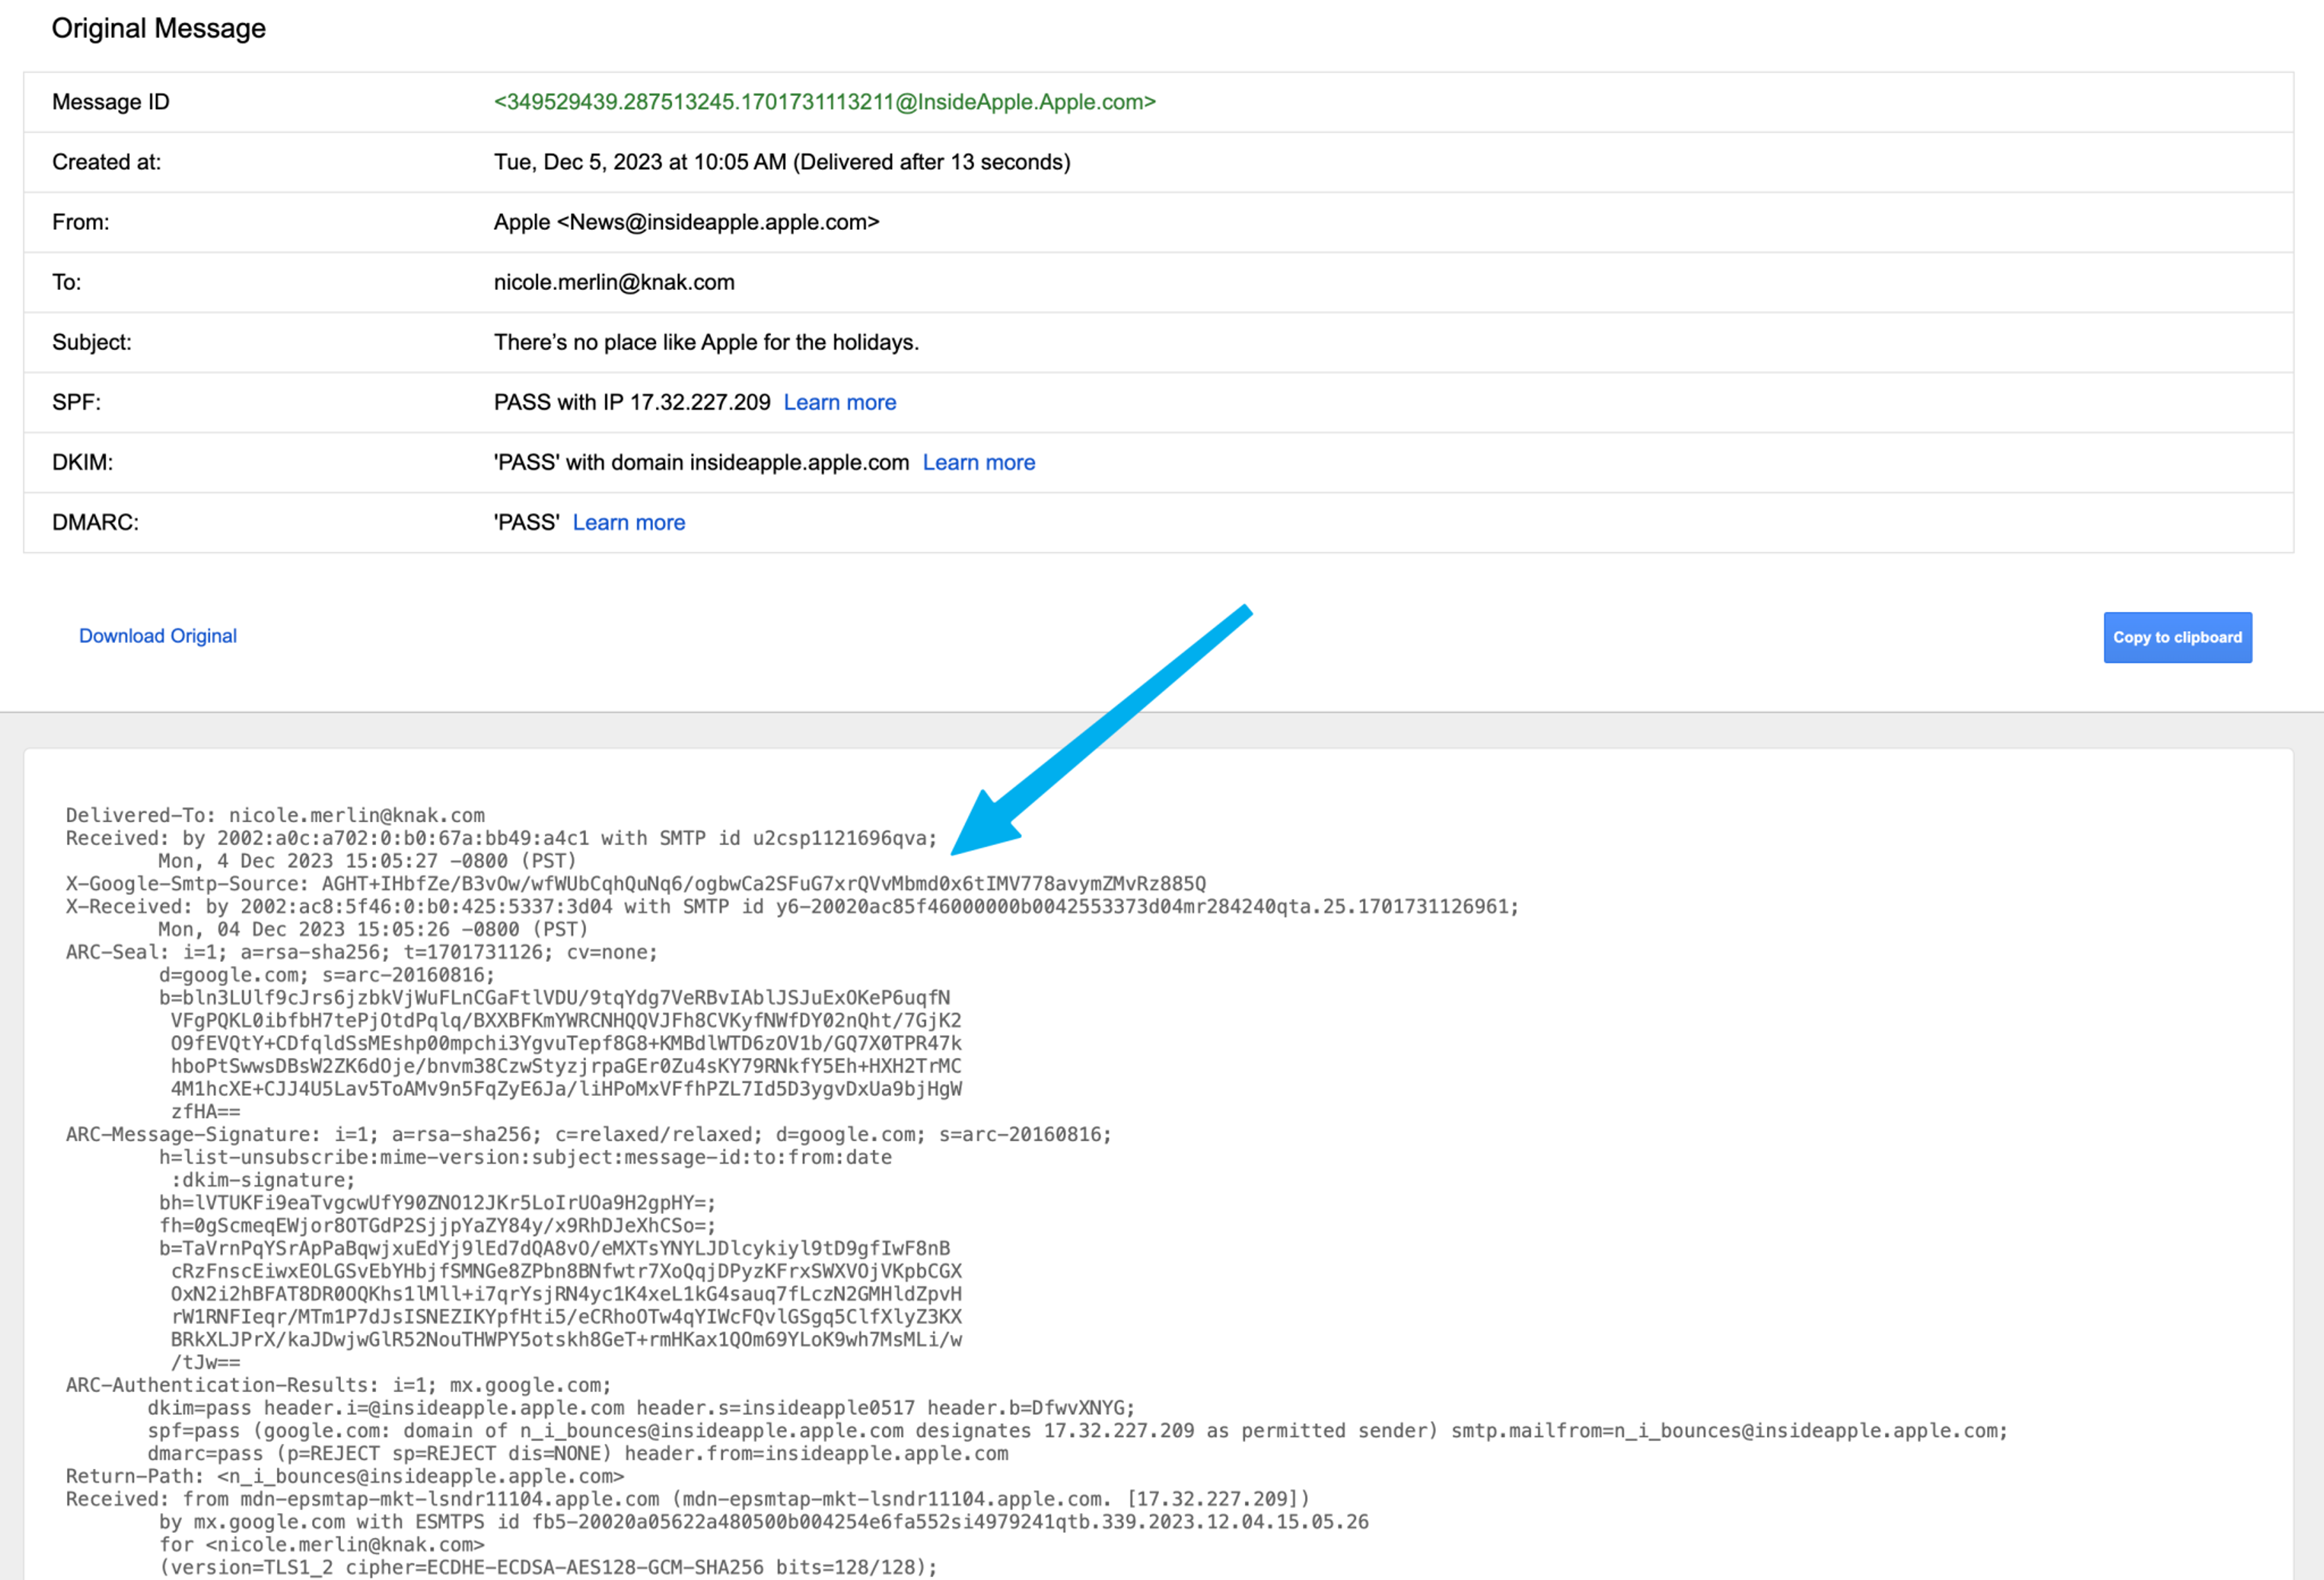Screen dimensions: 2324x1580
Task: Click the Subject line text
Action: click(x=706, y=342)
